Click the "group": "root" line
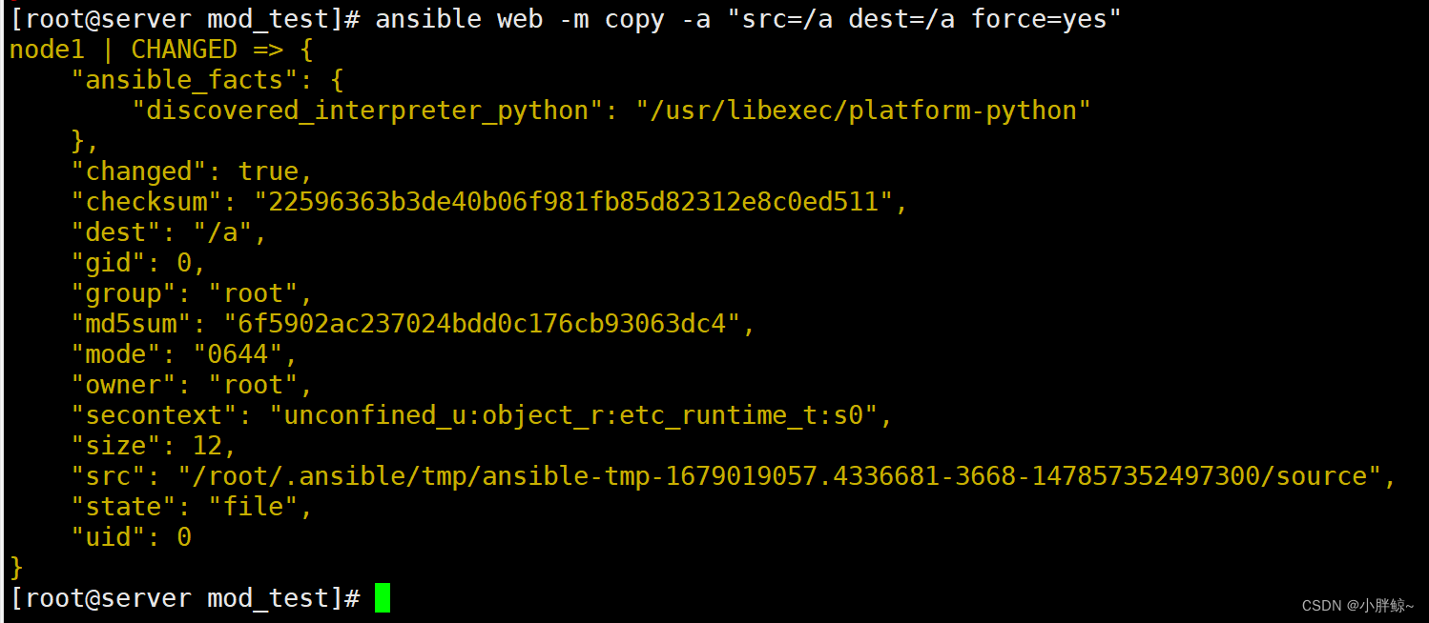The height and width of the screenshot is (623, 1429). coord(192,293)
